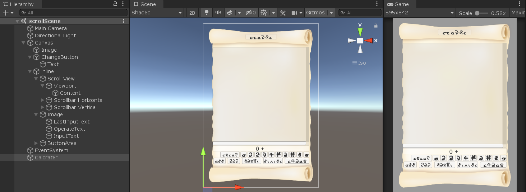
Task: Collapse the scrollScene scene root
Action: pyautogui.click(x=17, y=21)
